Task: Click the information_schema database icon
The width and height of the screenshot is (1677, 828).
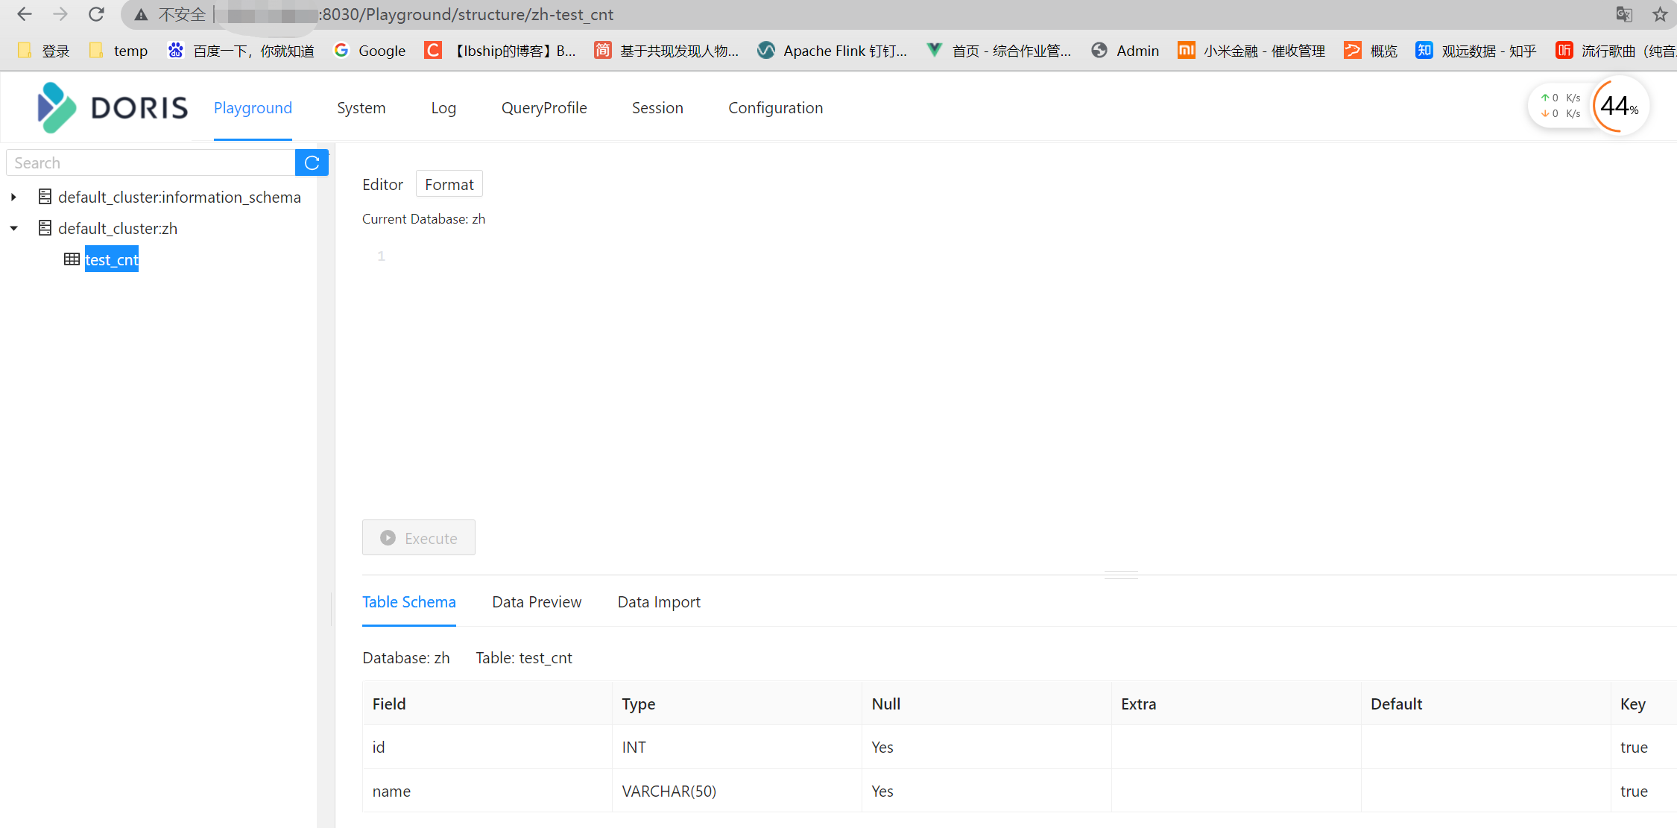Action: click(45, 197)
